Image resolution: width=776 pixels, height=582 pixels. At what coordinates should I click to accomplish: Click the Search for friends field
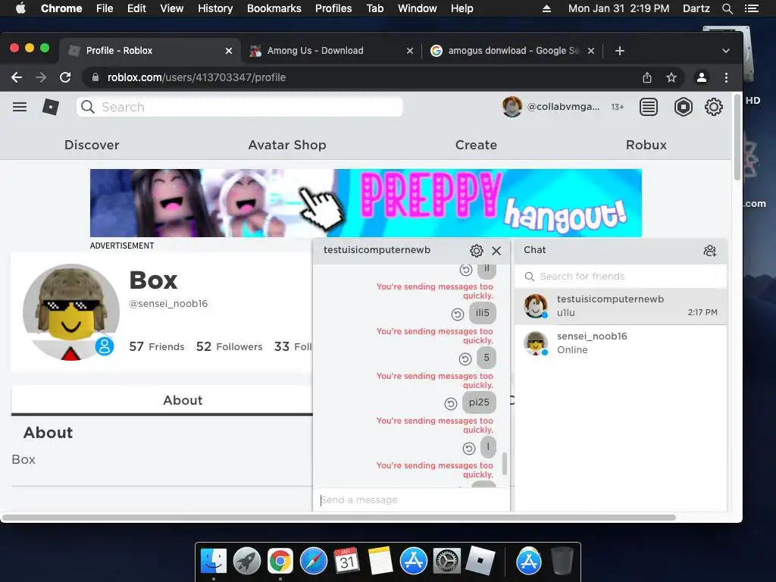(x=620, y=276)
